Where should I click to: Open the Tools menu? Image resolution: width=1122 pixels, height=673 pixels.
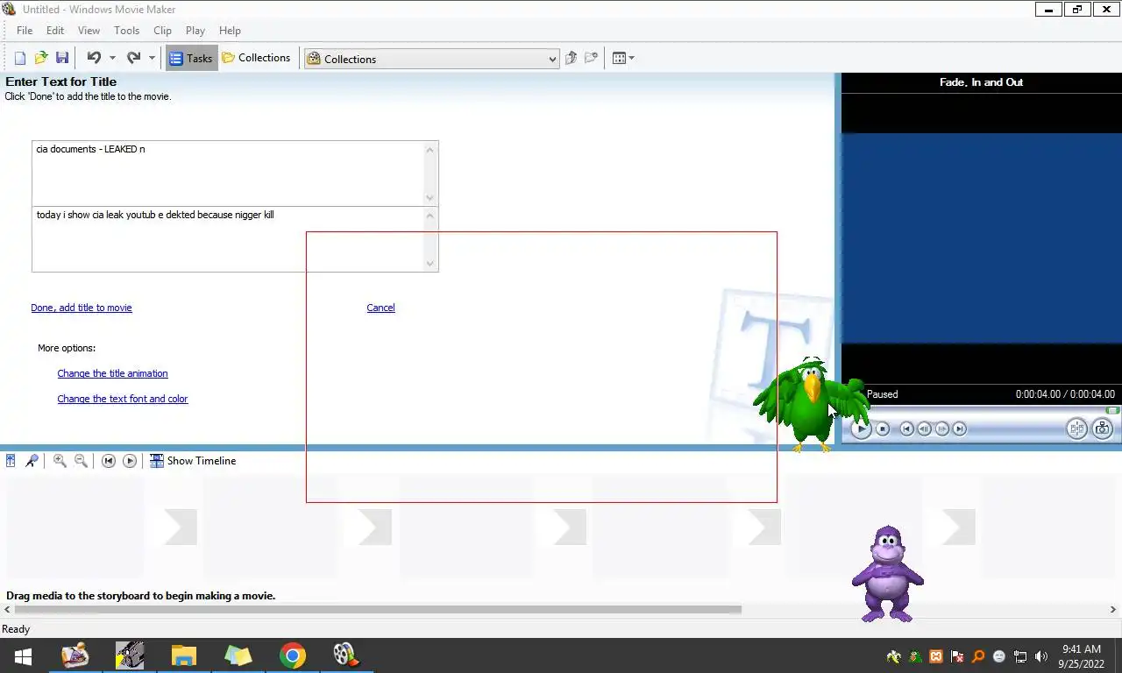[127, 30]
